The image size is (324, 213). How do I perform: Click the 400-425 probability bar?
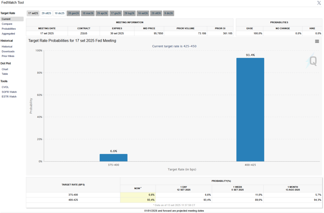coord(250,109)
